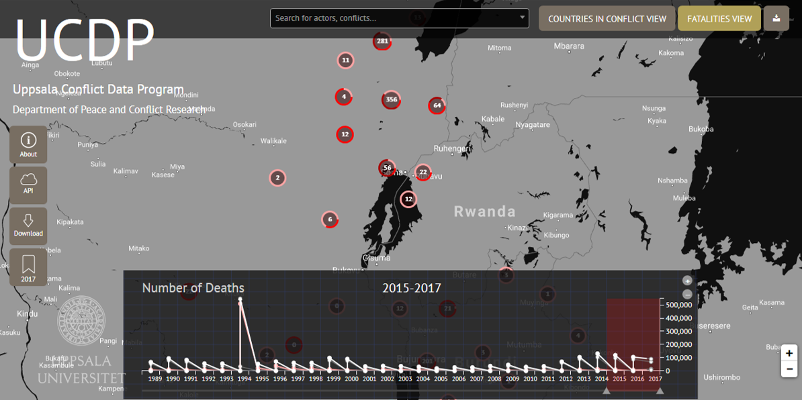
Task: Click the Kibungo town label
Action: point(556,236)
